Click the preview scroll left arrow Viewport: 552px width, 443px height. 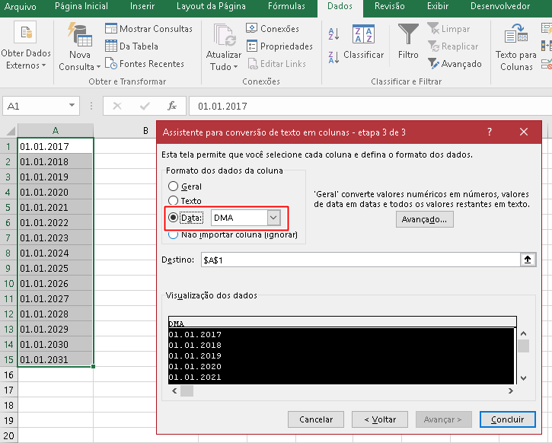point(174,391)
